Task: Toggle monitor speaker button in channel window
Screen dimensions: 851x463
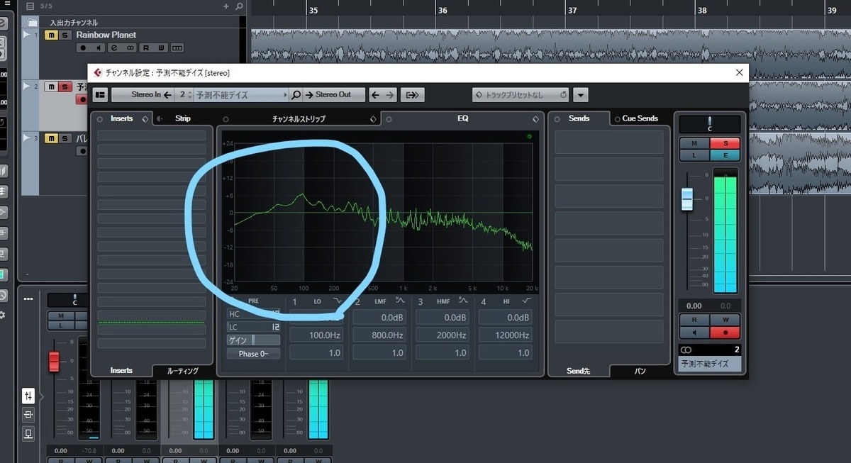Action: [x=694, y=333]
